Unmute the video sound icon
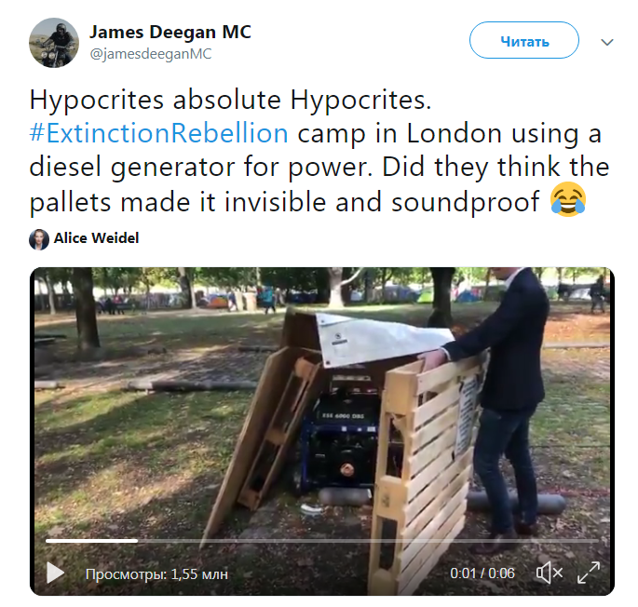 tap(550, 573)
